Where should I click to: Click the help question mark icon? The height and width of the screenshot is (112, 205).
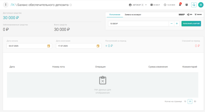pos(187,5)
